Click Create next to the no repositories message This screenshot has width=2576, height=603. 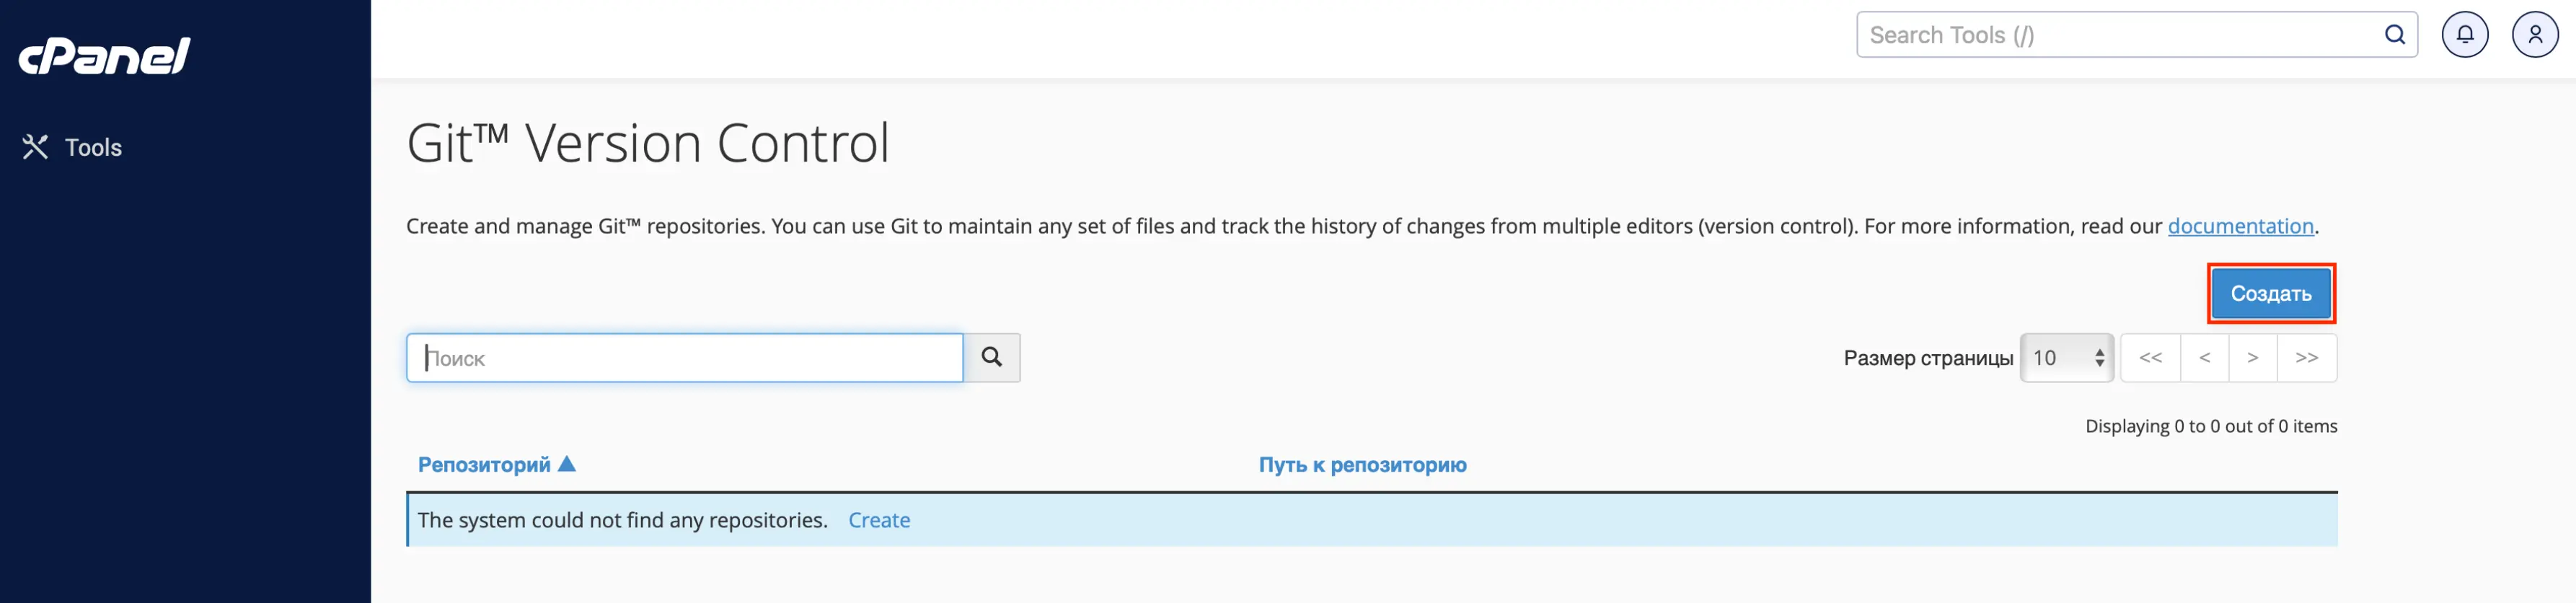(x=879, y=520)
